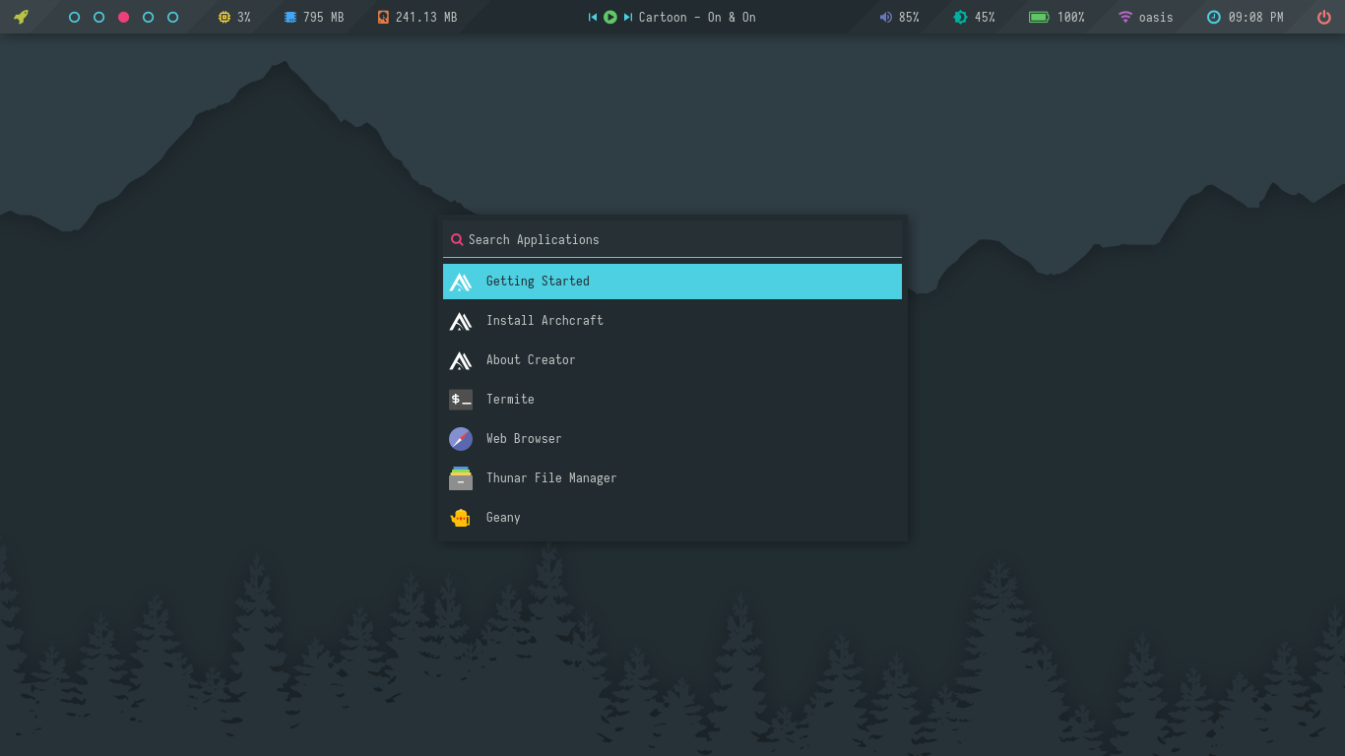The width and height of the screenshot is (1345, 756).
Task: Toggle music play button
Action: [610, 17]
